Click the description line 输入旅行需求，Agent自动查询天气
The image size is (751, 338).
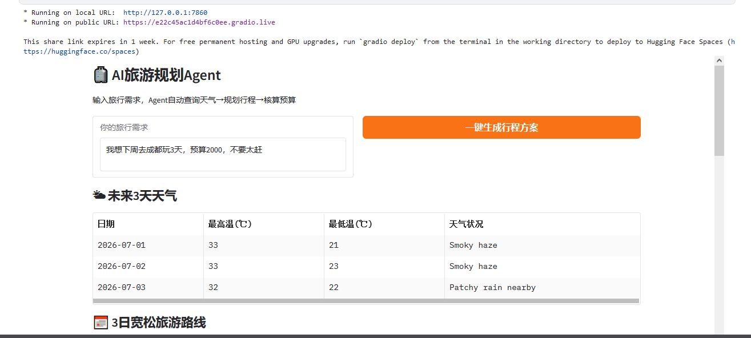point(194,100)
